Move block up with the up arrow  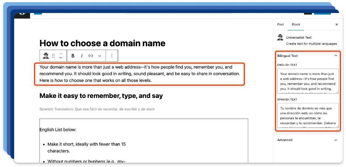pyautogui.click(x=61, y=53)
